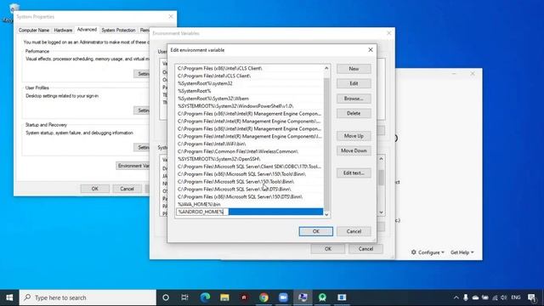Open the Windows Start menu
Screen dimensions: 544x306
(9, 297)
